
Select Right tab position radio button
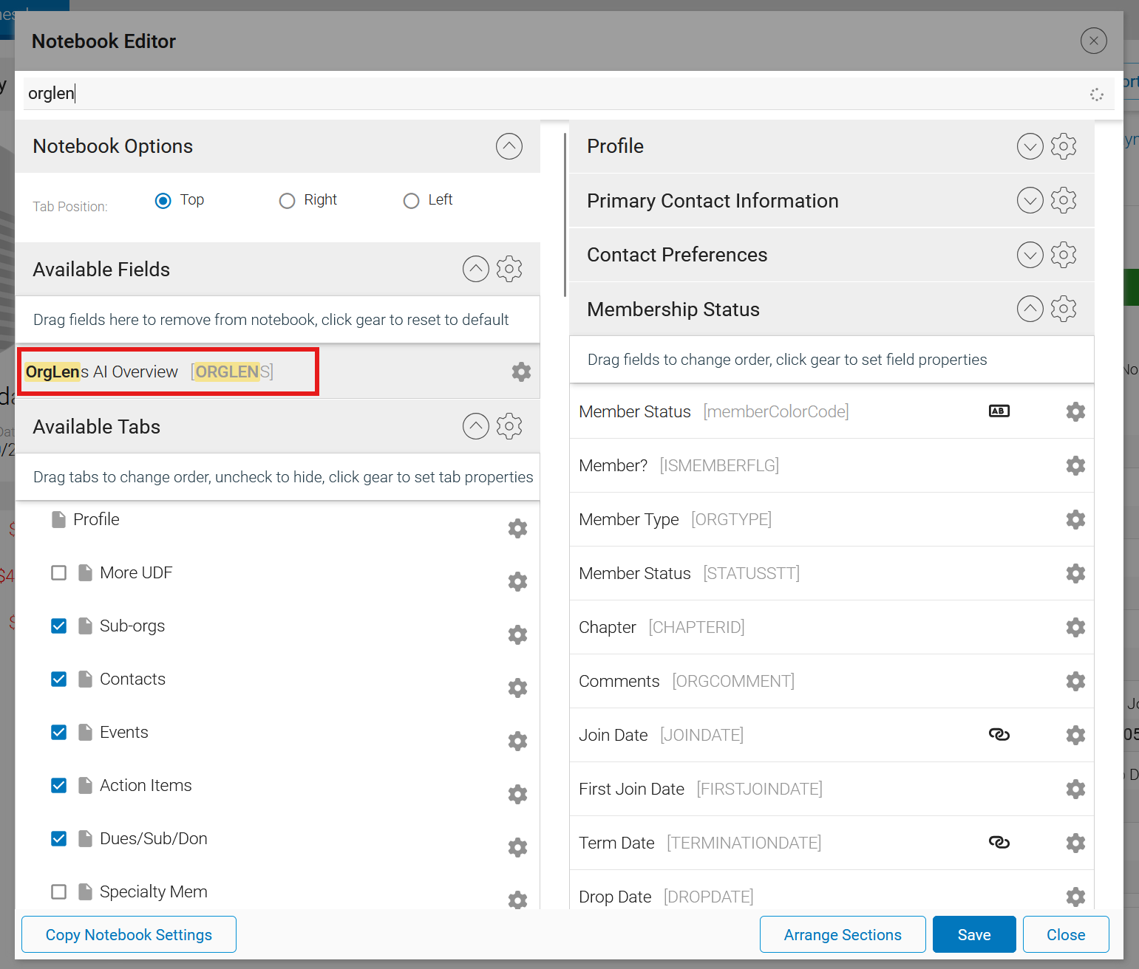(287, 201)
